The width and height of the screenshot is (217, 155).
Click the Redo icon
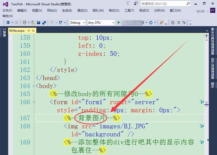point(60,23)
